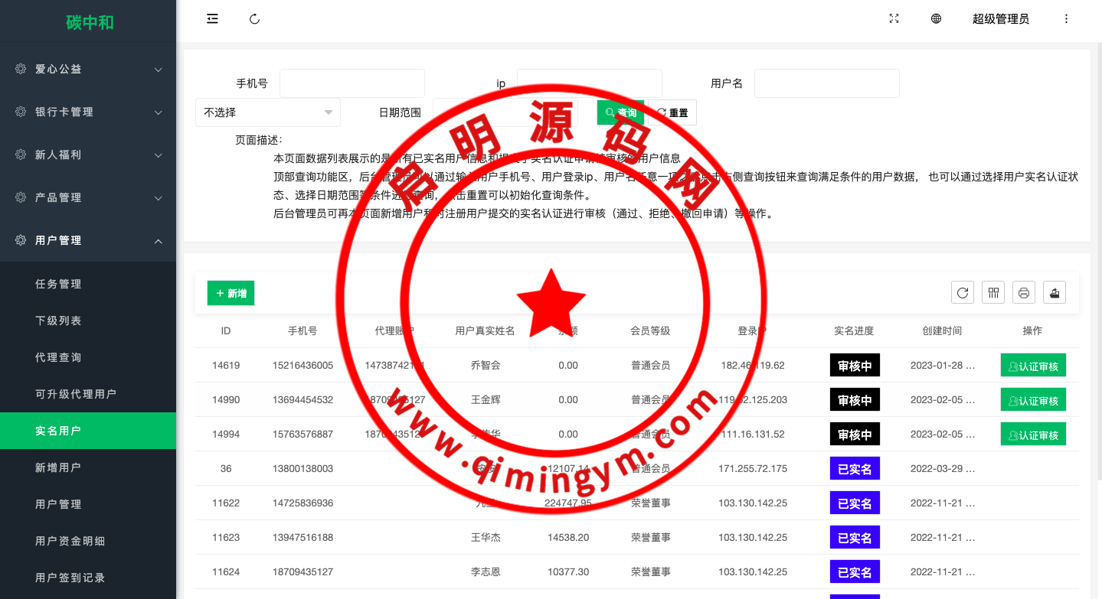Open the vertical three-dot more menu

pyautogui.click(x=1066, y=19)
